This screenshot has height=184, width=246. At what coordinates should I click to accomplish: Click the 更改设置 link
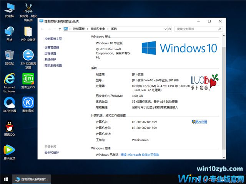coord(201,122)
